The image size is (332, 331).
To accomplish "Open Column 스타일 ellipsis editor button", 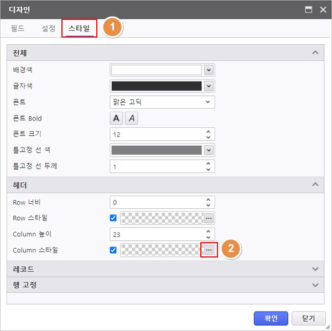I will [x=209, y=250].
